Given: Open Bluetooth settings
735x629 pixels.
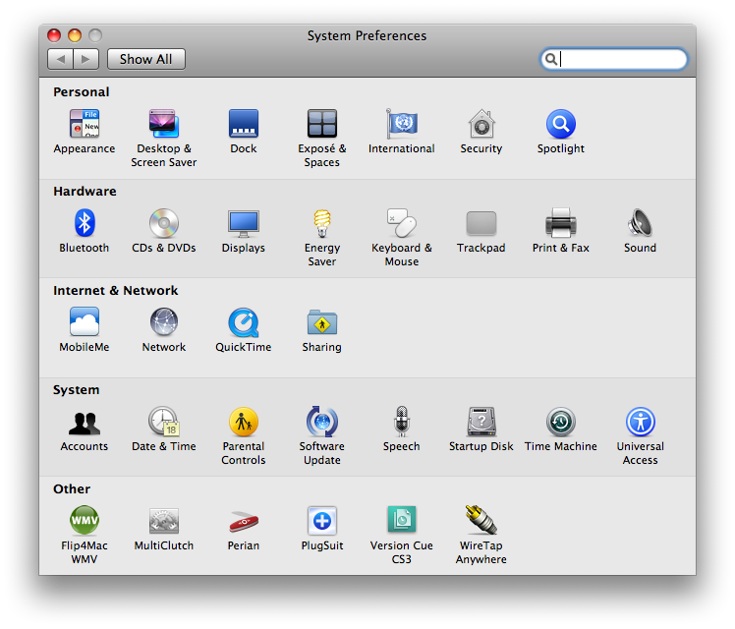Looking at the screenshot, I should tap(85, 224).
